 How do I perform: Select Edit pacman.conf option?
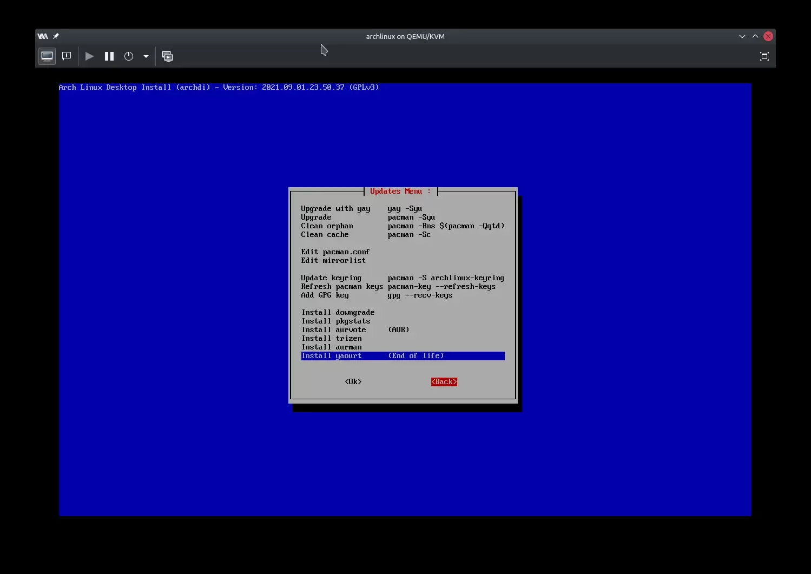[335, 252]
